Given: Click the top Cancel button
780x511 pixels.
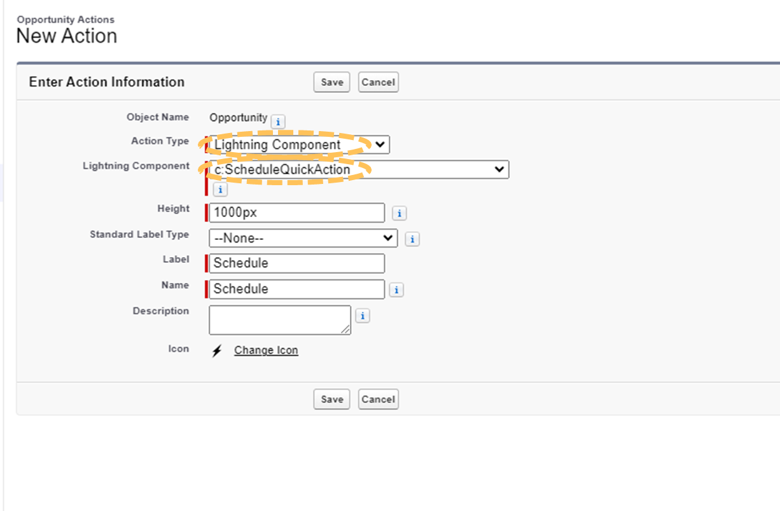Looking at the screenshot, I should 378,82.
